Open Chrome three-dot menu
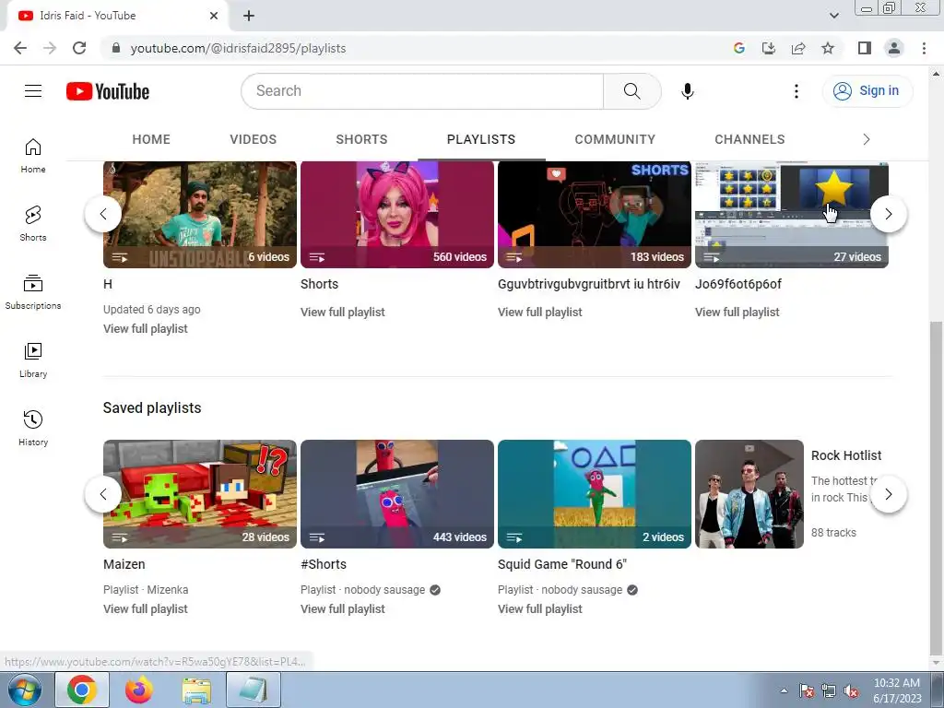This screenshot has width=944, height=708. click(924, 48)
